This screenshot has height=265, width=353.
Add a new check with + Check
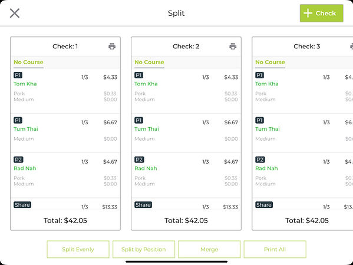point(322,13)
